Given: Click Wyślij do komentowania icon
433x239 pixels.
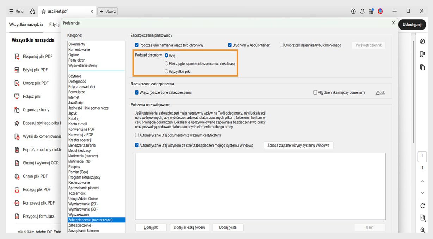Looking at the screenshot, I should 17,136.
